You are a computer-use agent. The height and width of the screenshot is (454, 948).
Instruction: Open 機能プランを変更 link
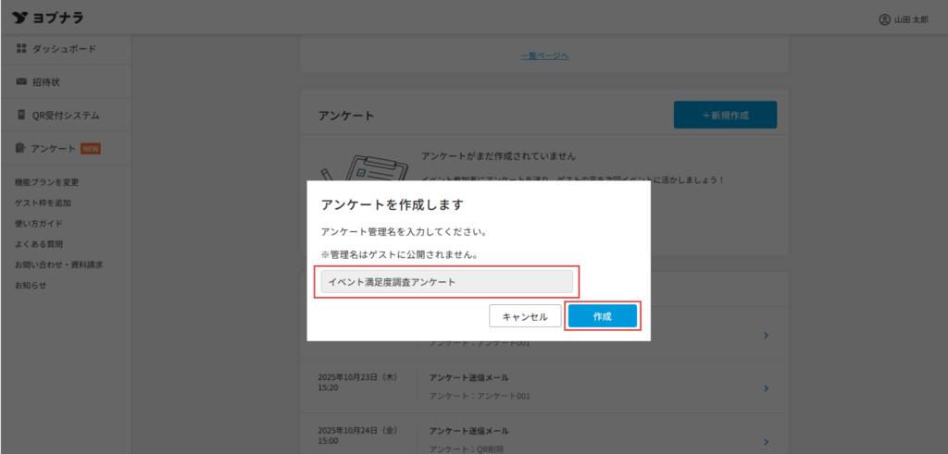pyautogui.click(x=46, y=182)
